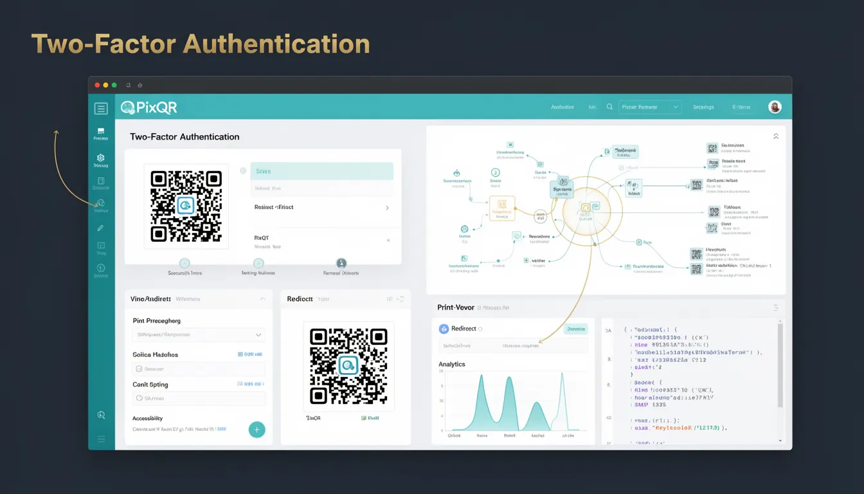Click the QR code in the Two-Factor Authentication card
The width and height of the screenshot is (864, 494).
pyautogui.click(x=186, y=206)
